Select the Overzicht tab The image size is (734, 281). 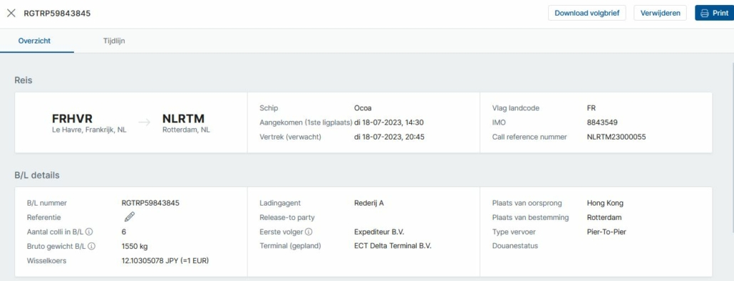pos(34,41)
